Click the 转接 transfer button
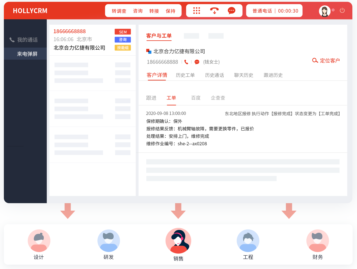The height and width of the screenshot is (269, 357). [154, 11]
